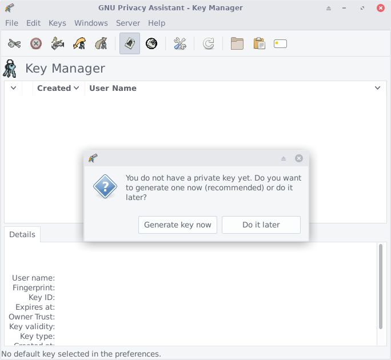Viewport: 391px width, 360px height.
Task: Toggle the Detailed key list view
Action: (x=151, y=43)
